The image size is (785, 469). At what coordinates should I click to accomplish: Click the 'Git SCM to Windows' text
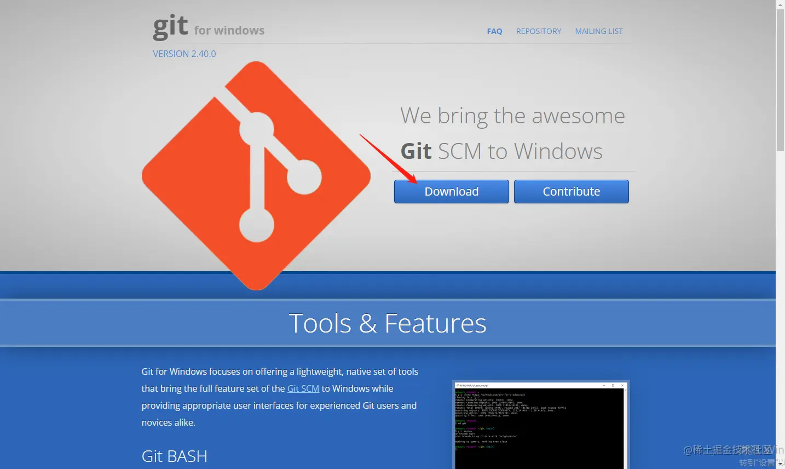click(x=501, y=151)
